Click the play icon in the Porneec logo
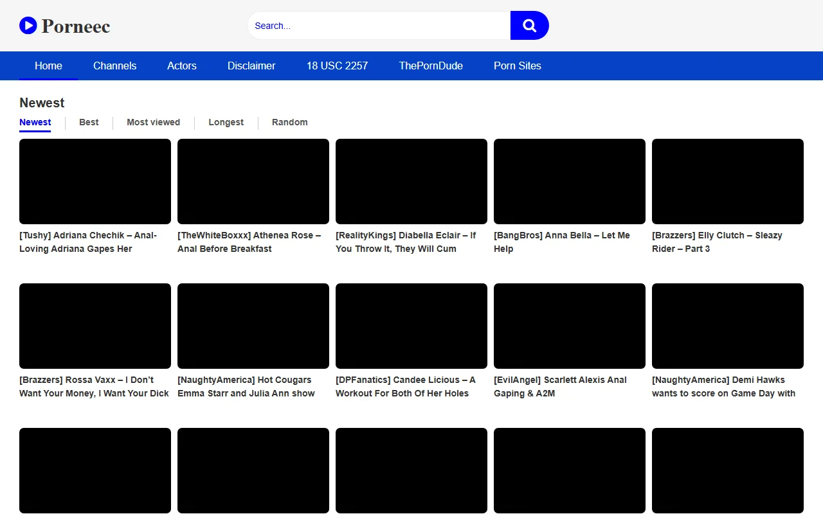823x514 pixels. (28, 26)
